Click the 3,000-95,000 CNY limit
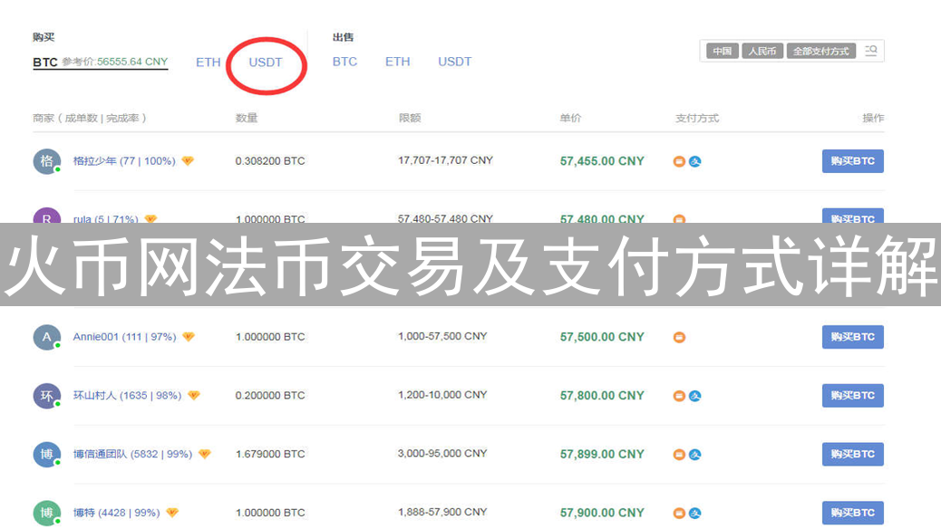 click(x=442, y=454)
